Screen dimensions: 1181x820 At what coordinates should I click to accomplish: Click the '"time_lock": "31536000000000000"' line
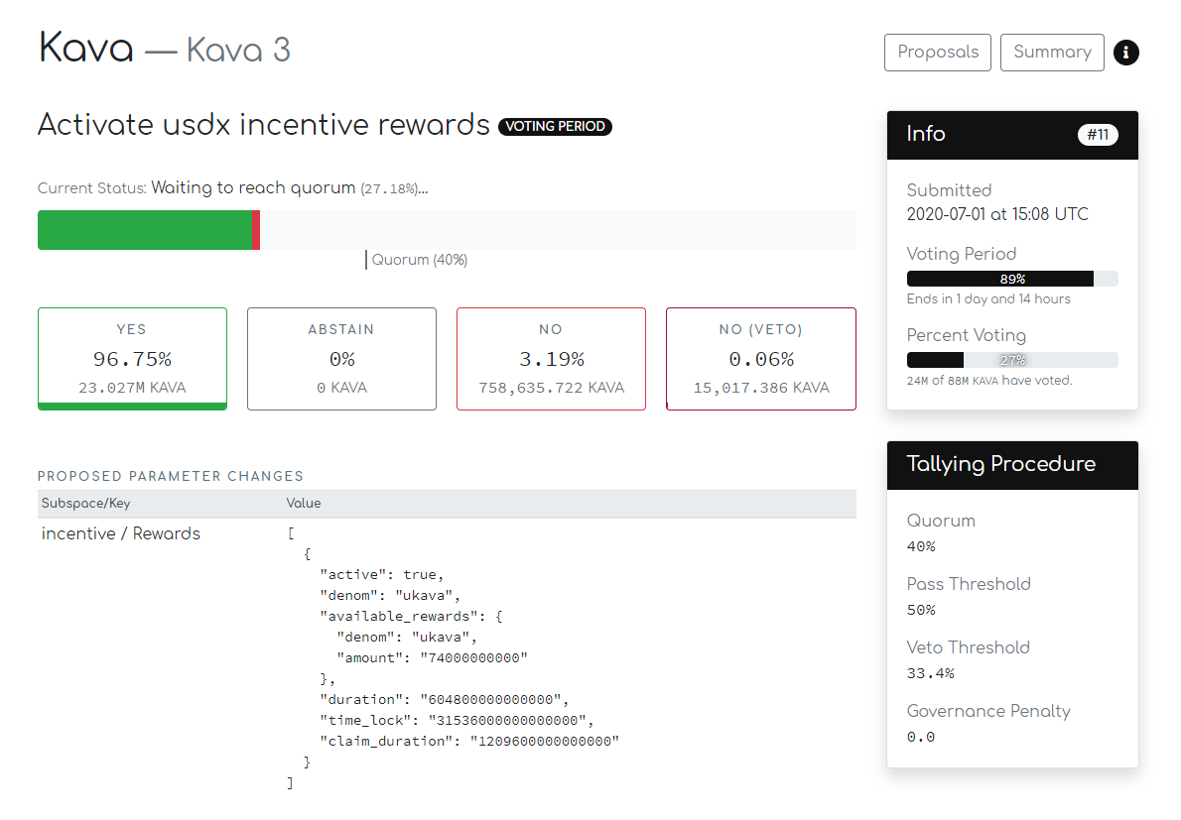coord(457,721)
